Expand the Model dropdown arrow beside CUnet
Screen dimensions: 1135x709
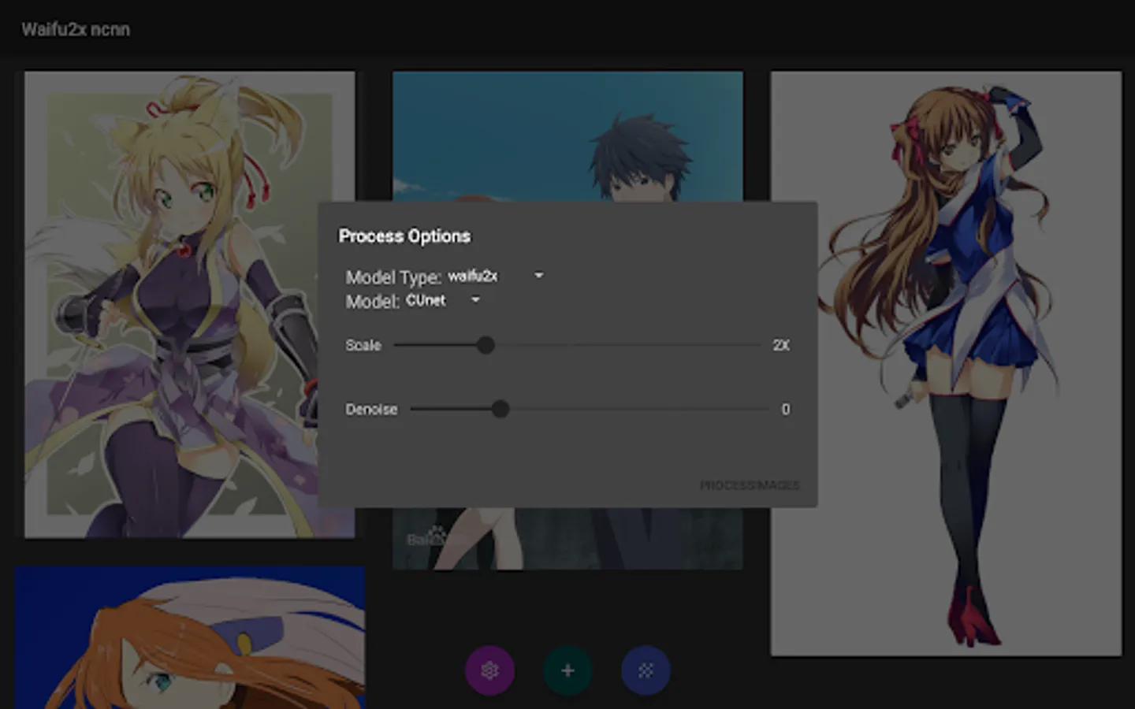click(x=475, y=300)
